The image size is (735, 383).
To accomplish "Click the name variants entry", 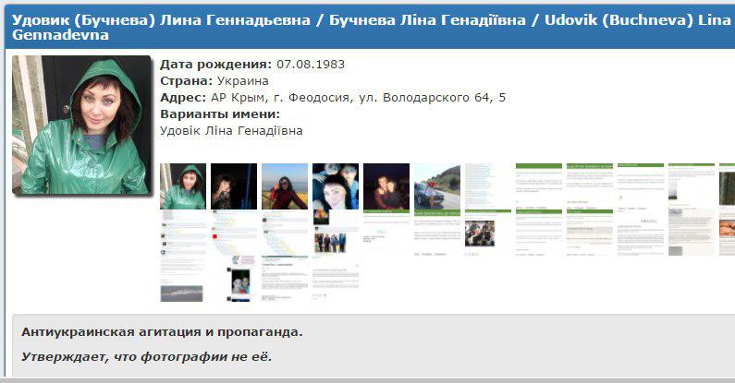I will click(x=231, y=131).
